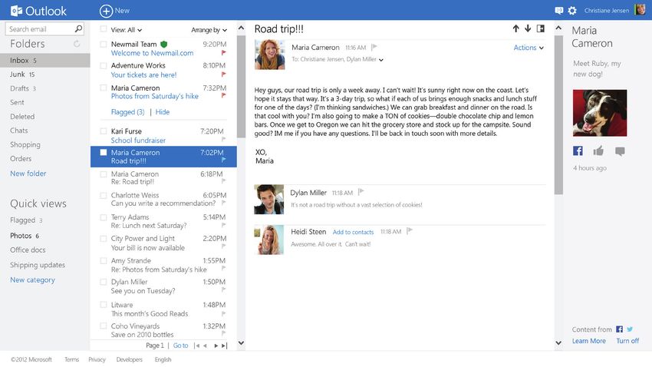652x367 pixels.
Task: Go to next message with down arrow
Action: tap(528, 28)
